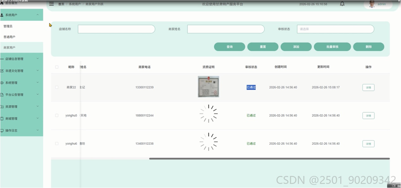This screenshot has width=401, height=188.
Task: Click the 批量审核 button
Action: coord(332,47)
